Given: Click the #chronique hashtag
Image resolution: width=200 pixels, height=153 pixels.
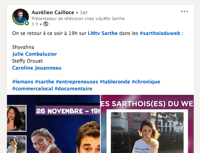Looking at the screenshot, I should point(146,82).
